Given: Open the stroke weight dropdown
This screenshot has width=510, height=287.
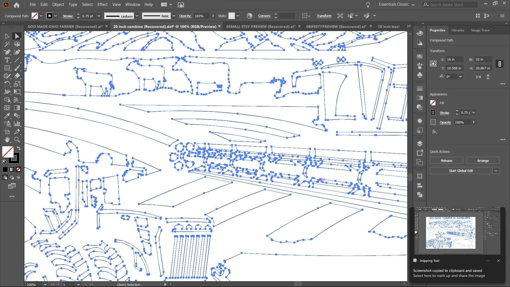Looking at the screenshot, I should point(99,16).
